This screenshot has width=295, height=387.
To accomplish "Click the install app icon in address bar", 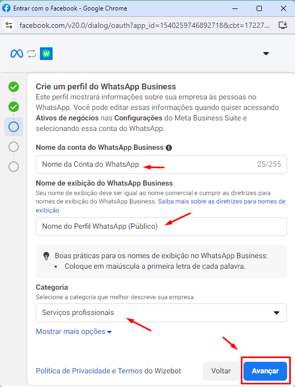I will click(x=283, y=25).
